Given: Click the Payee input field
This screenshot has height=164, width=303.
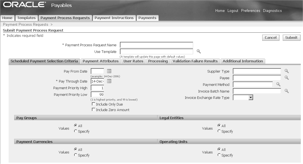Looking at the screenshot, I should (x=257, y=78).
